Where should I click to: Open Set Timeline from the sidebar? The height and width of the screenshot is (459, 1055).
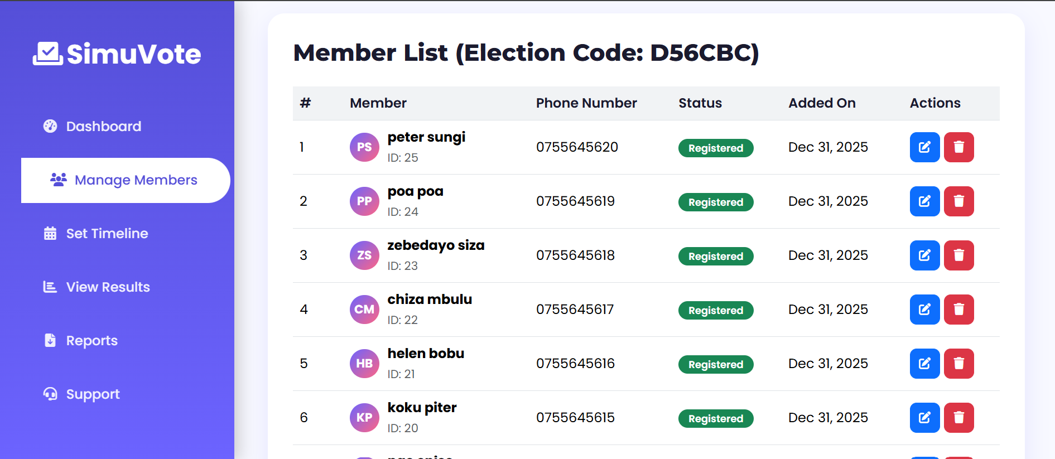click(x=107, y=233)
